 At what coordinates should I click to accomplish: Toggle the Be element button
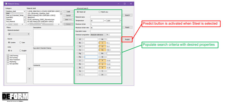[x=80, y=43]
